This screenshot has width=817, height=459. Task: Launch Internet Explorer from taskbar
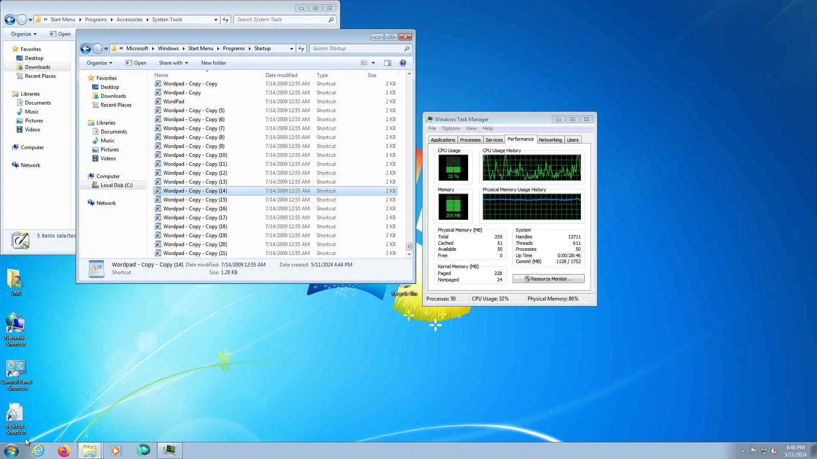pos(38,450)
